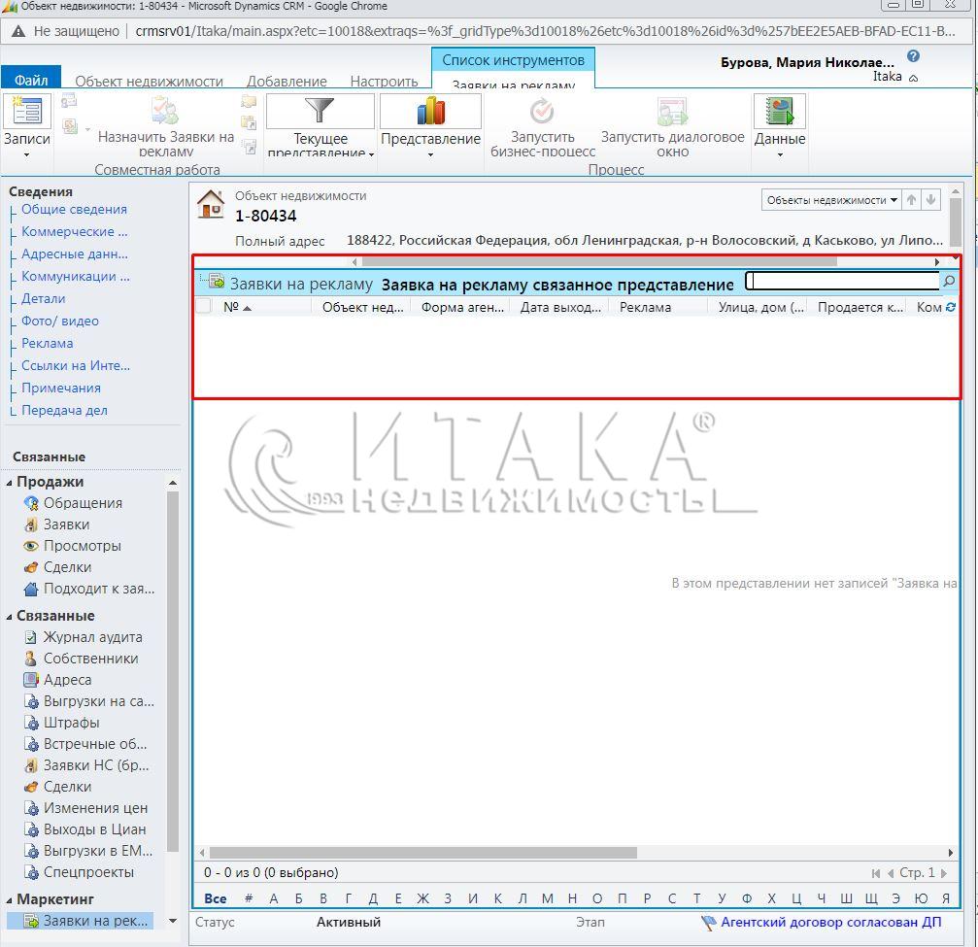
Task: Select Заявки на рекламу ribbon tab
Action: [514, 85]
